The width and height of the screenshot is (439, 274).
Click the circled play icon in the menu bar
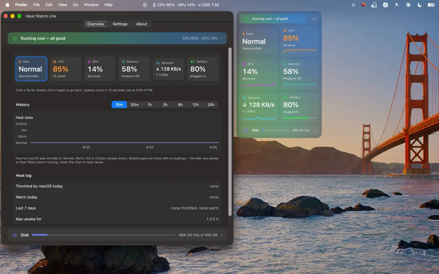click(145, 5)
